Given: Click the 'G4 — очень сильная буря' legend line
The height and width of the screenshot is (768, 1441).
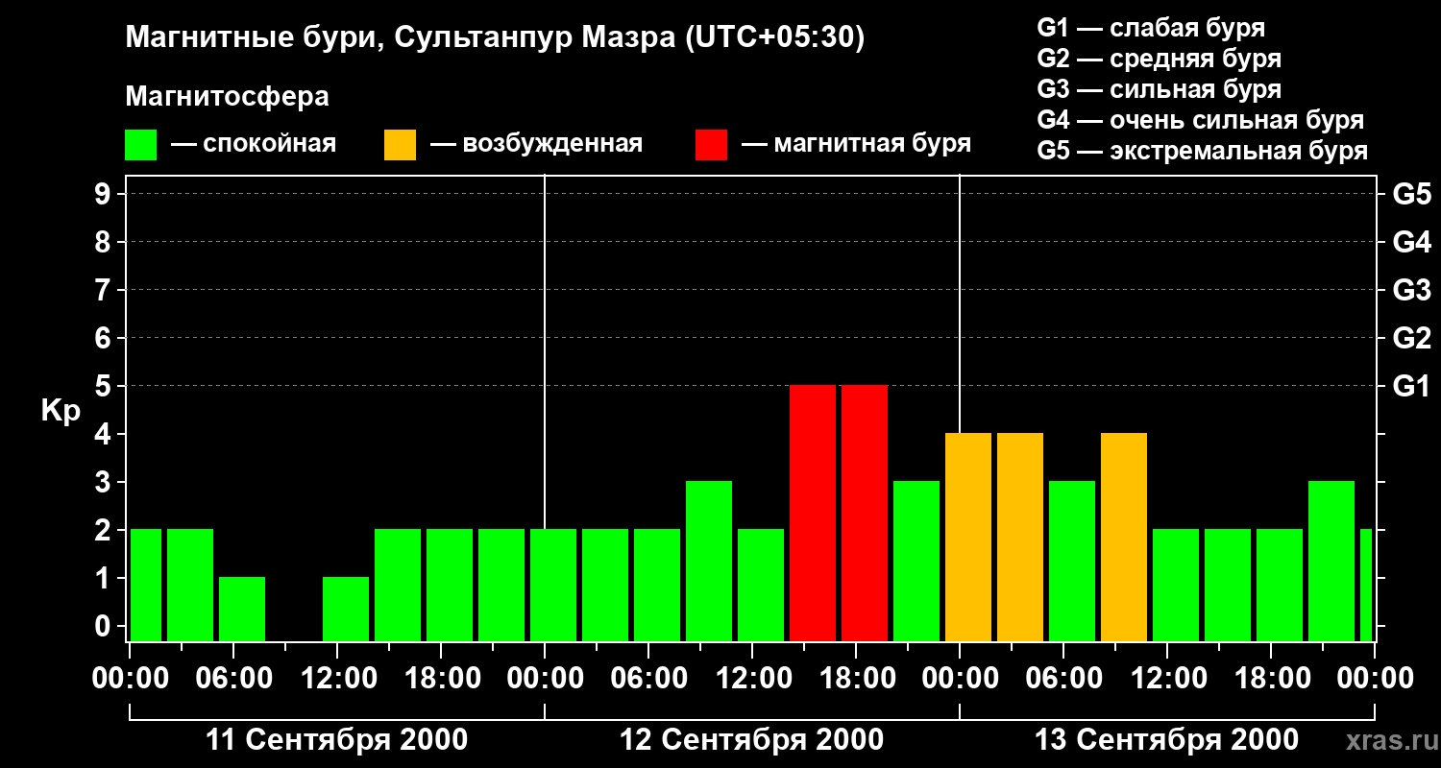Looking at the screenshot, I should [x=1201, y=120].
